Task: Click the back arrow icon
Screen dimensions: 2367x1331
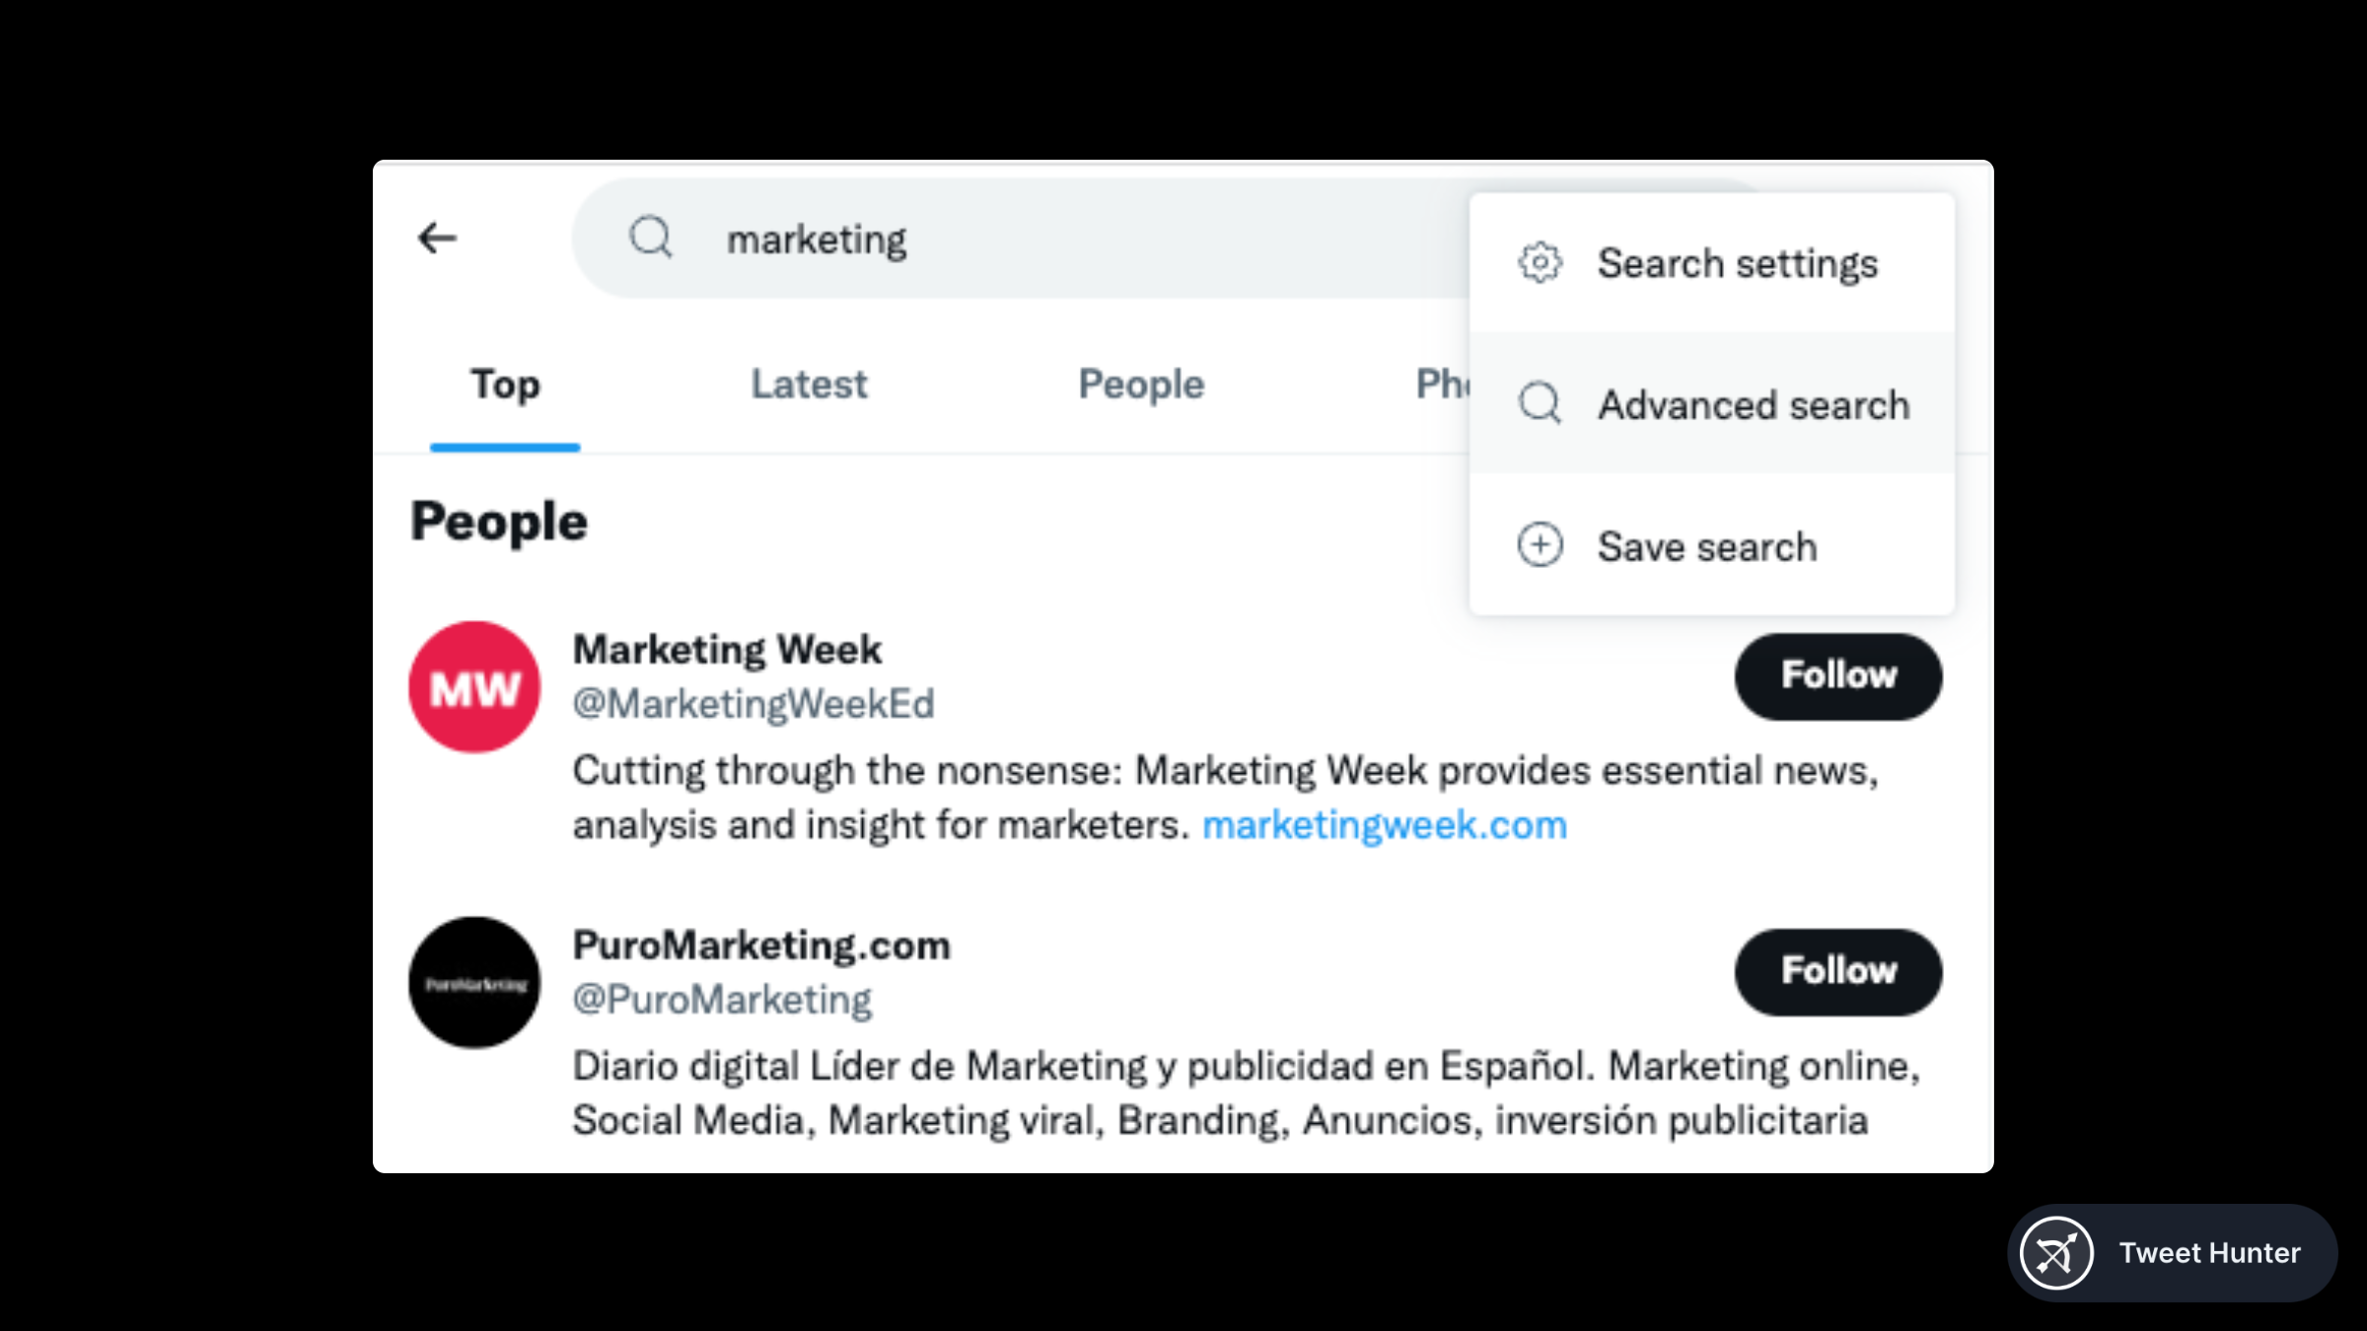Action: click(x=437, y=238)
